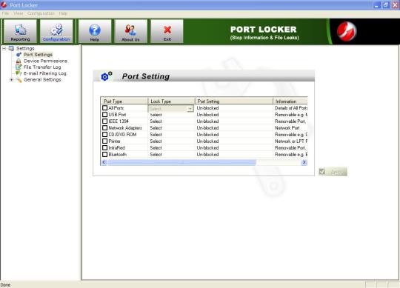Viewport: 400px width, 288px height.
Task: Click the Network Port information cell
Action: 287,128
